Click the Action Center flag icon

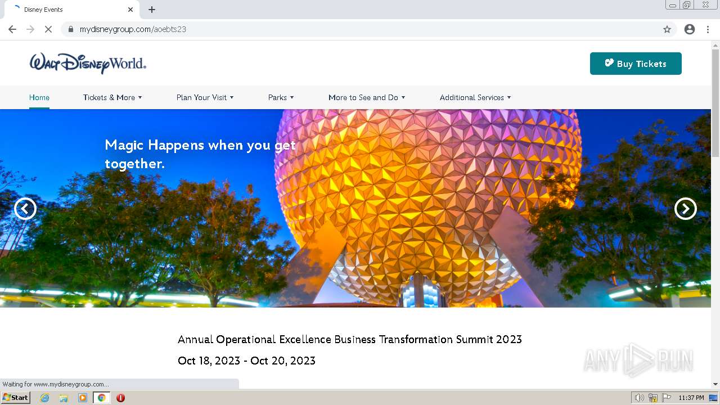[667, 398]
